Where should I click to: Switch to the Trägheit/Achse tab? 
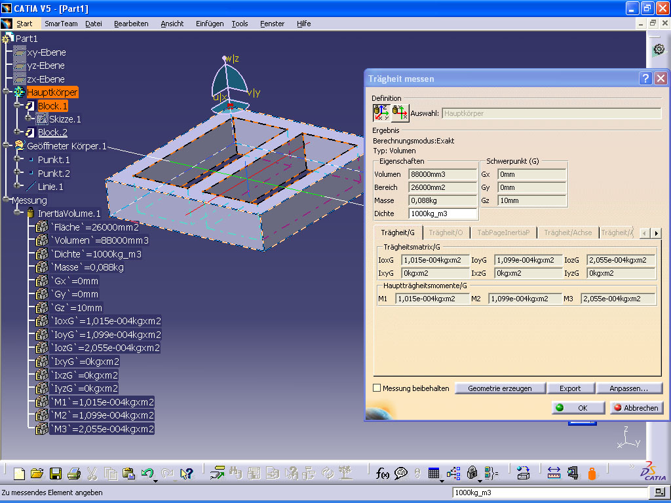[568, 233]
